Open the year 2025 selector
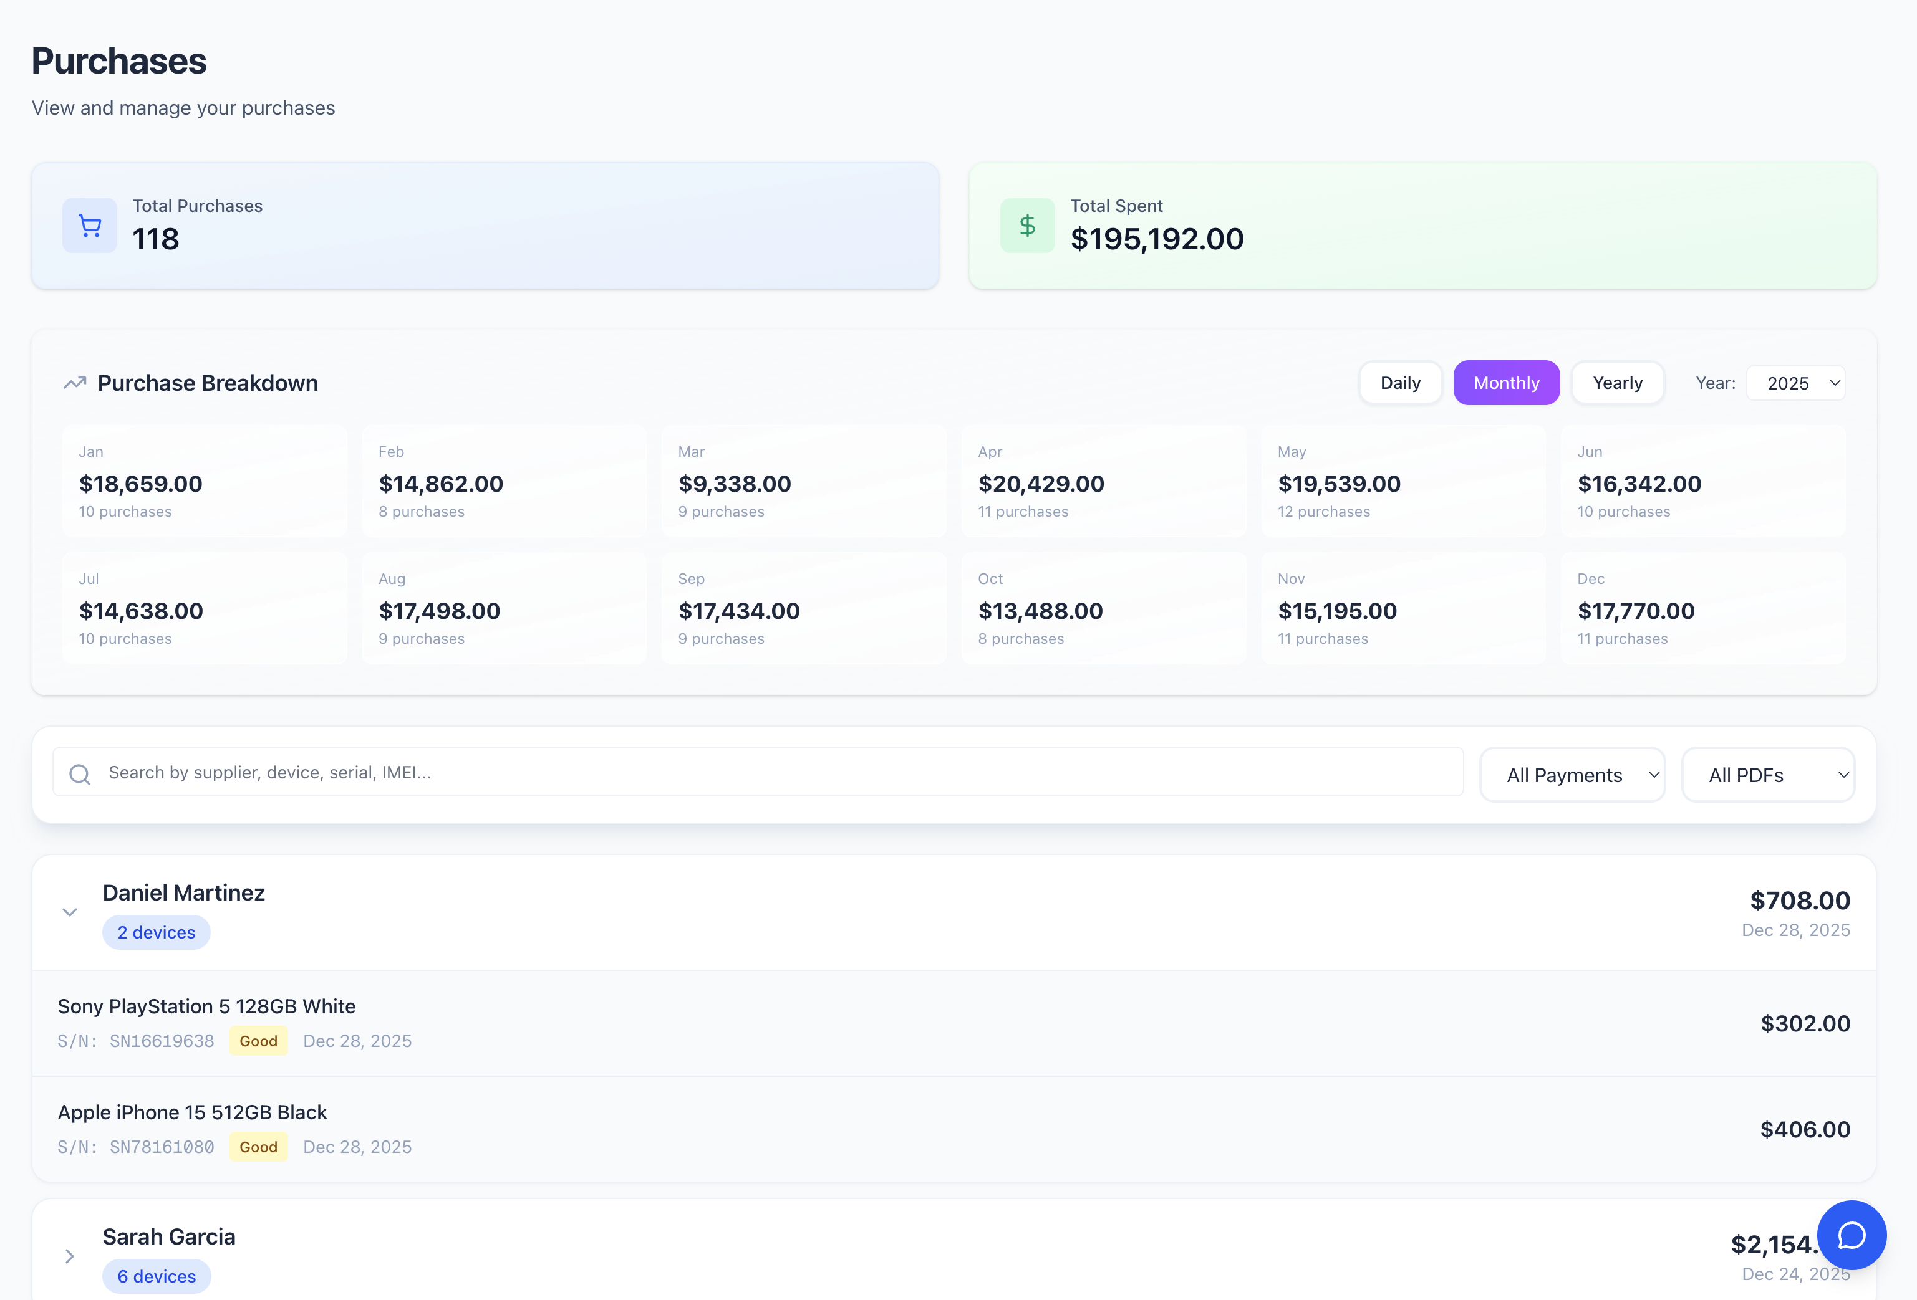This screenshot has height=1300, width=1917. click(x=1796, y=383)
